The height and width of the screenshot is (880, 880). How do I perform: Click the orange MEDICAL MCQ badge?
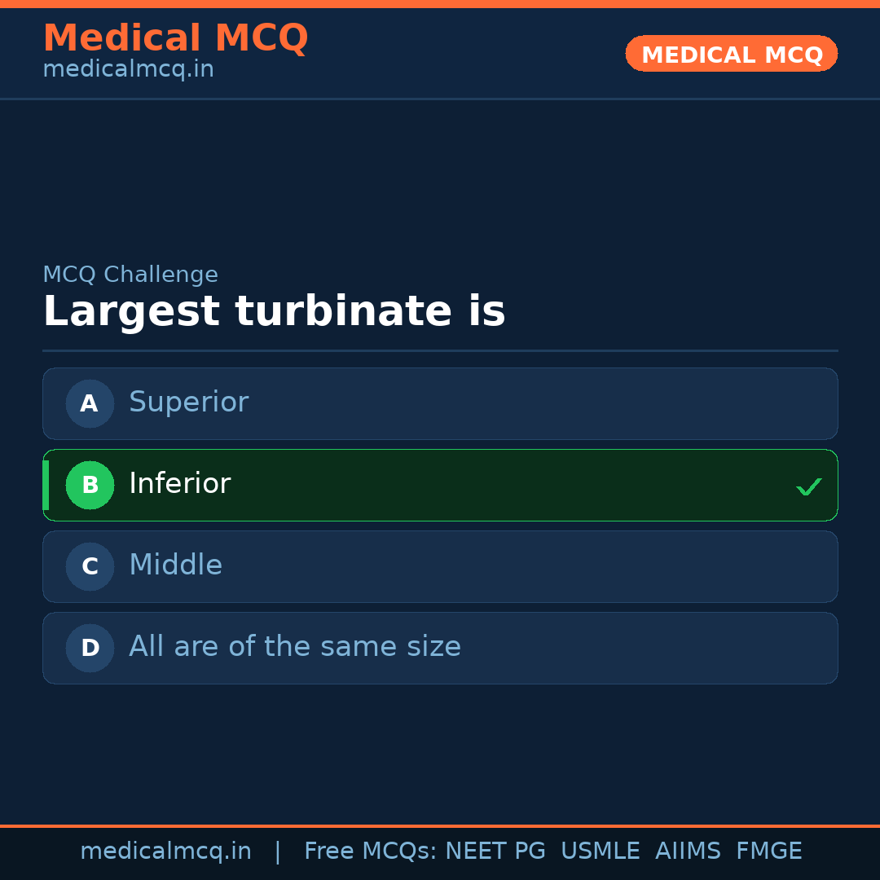pyautogui.click(x=731, y=54)
